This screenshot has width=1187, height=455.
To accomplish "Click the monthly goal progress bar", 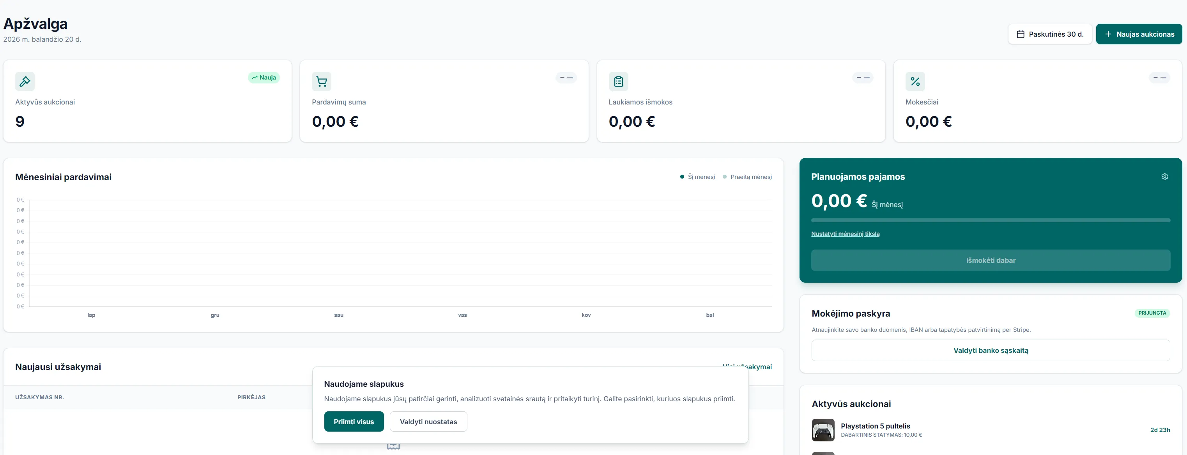I will point(990,220).
